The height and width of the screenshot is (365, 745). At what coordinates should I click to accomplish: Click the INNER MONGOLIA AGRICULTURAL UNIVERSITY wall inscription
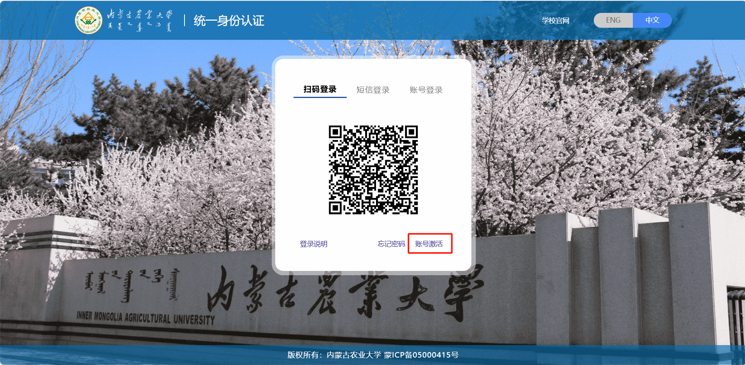[145, 318]
